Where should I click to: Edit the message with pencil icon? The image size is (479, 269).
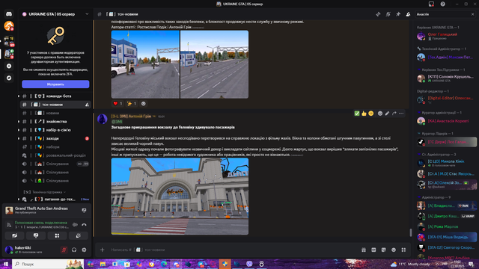click(387, 114)
